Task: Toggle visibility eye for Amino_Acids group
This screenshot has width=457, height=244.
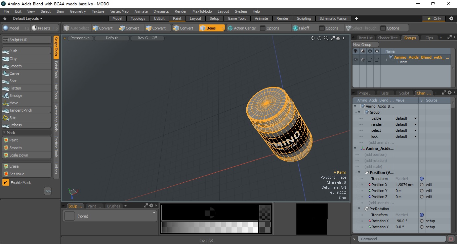Action: coord(355,60)
